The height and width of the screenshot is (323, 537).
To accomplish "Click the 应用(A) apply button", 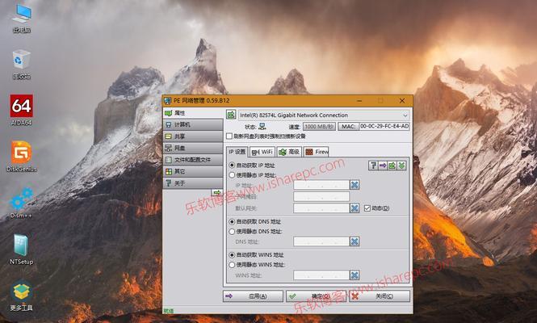I will tap(253, 296).
